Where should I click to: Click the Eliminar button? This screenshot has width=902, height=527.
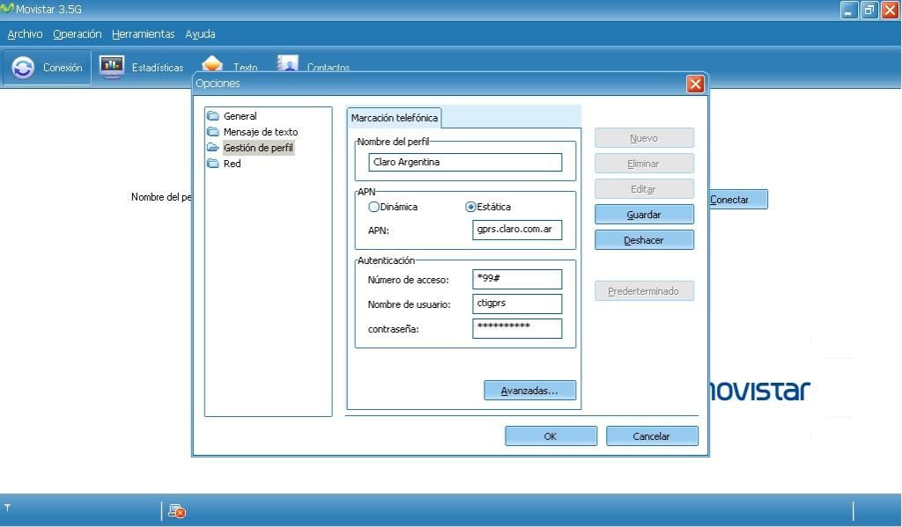click(644, 164)
